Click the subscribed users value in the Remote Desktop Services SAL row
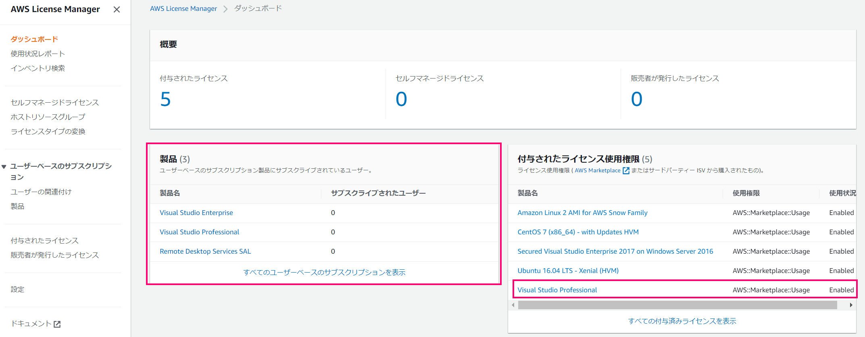The image size is (865, 337). pyautogui.click(x=333, y=251)
